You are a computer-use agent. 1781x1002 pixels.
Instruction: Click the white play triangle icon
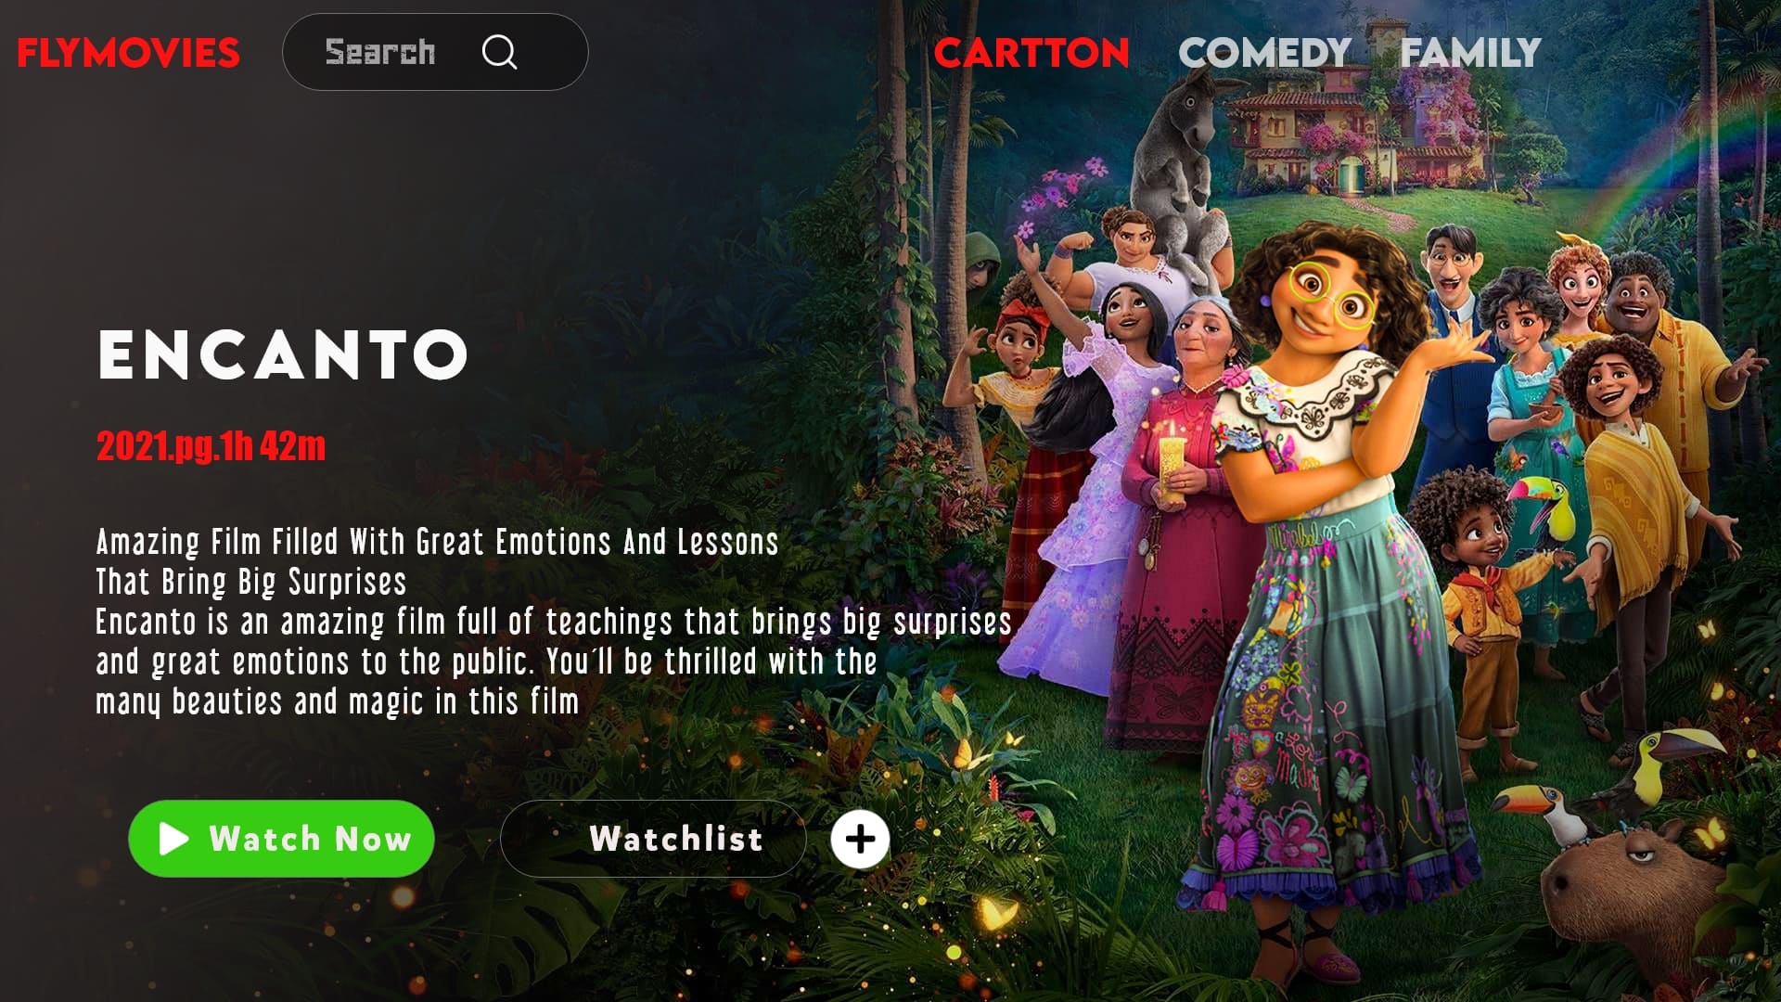(x=173, y=839)
